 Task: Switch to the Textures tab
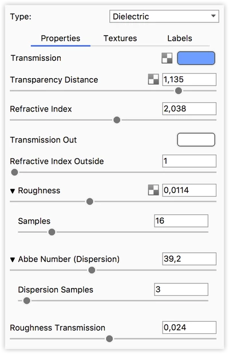click(x=120, y=39)
